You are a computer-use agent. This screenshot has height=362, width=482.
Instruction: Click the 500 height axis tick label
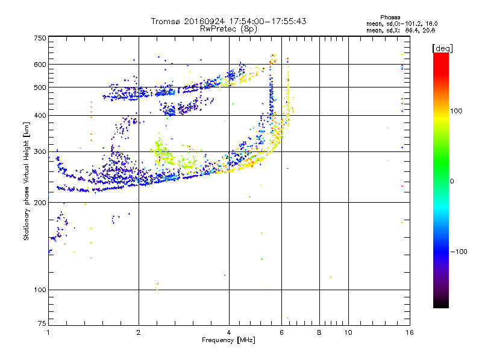click(x=40, y=87)
